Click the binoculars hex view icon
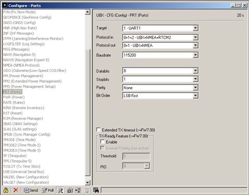The height and width of the screenshot is (195, 249). [96, 190]
